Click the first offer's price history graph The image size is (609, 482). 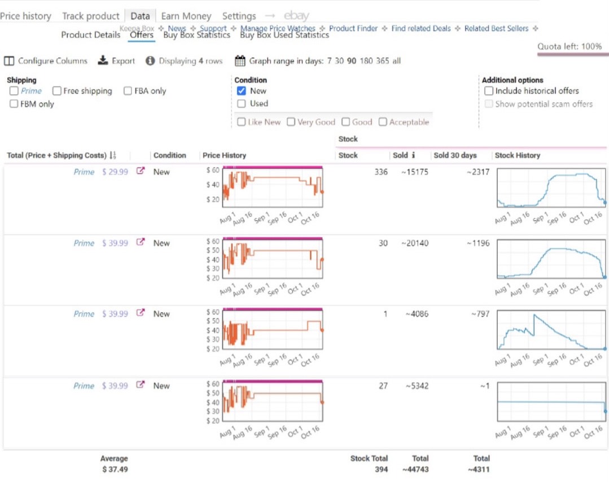[x=273, y=187]
